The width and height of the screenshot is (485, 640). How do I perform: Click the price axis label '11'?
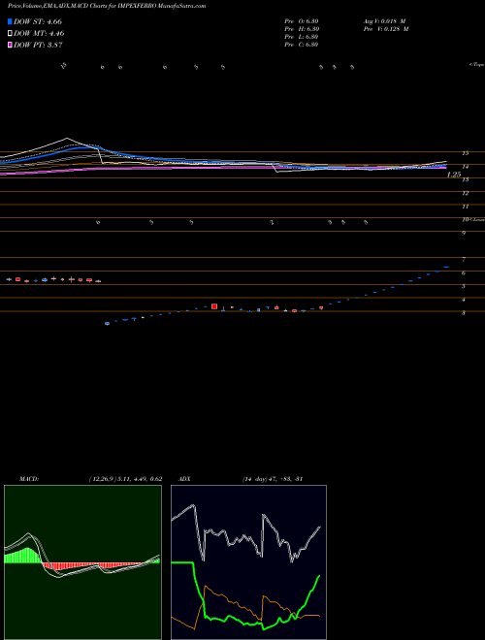click(x=465, y=207)
